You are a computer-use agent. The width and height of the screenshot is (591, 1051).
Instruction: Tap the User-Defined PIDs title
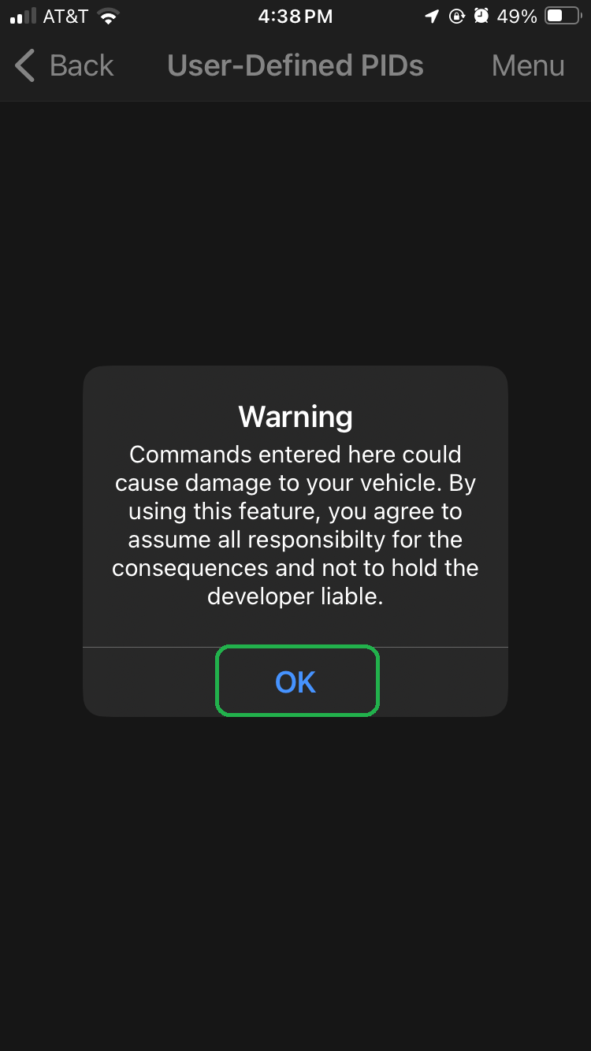pyautogui.click(x=295, y=65)
